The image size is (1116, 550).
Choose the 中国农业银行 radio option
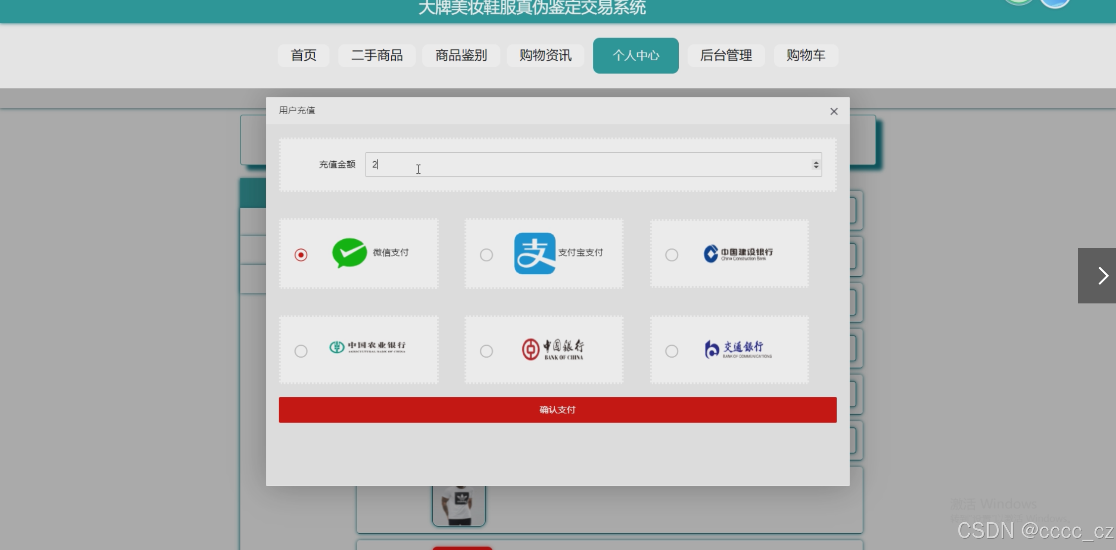coord(301,351)
